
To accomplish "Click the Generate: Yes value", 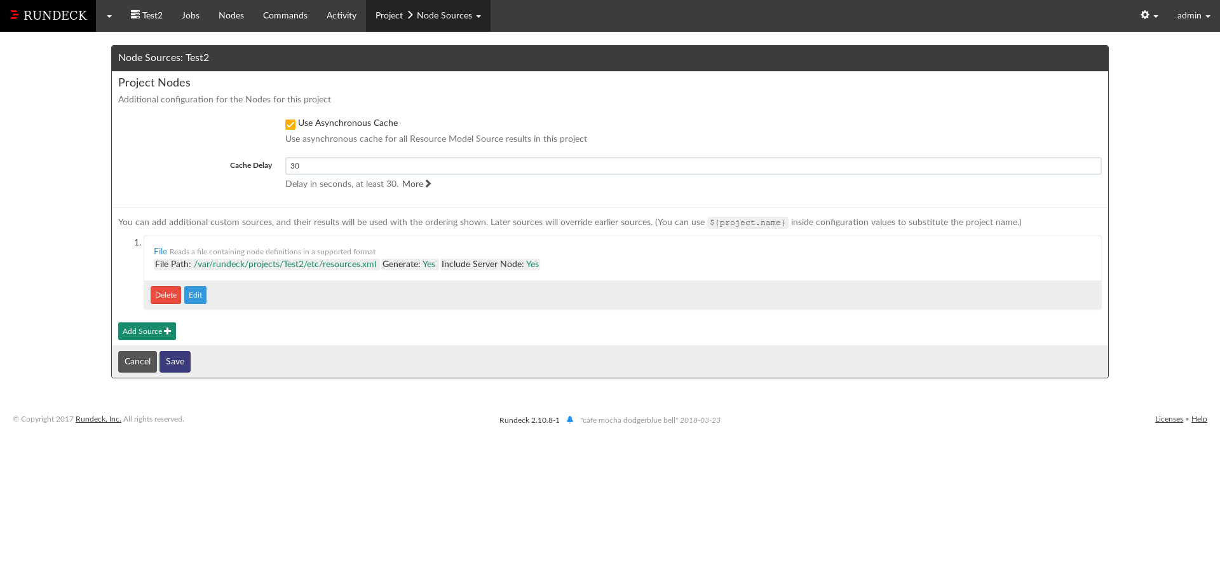I will [429, 264].
